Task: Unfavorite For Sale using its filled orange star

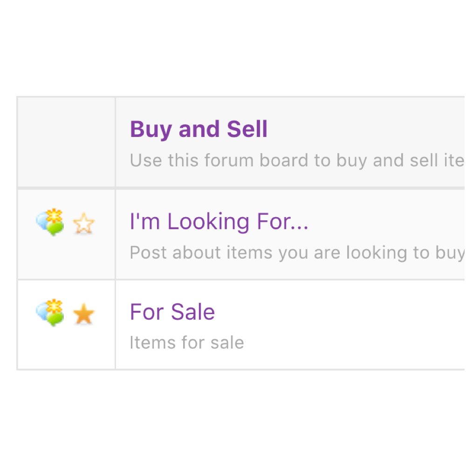Action: [84, 315]
